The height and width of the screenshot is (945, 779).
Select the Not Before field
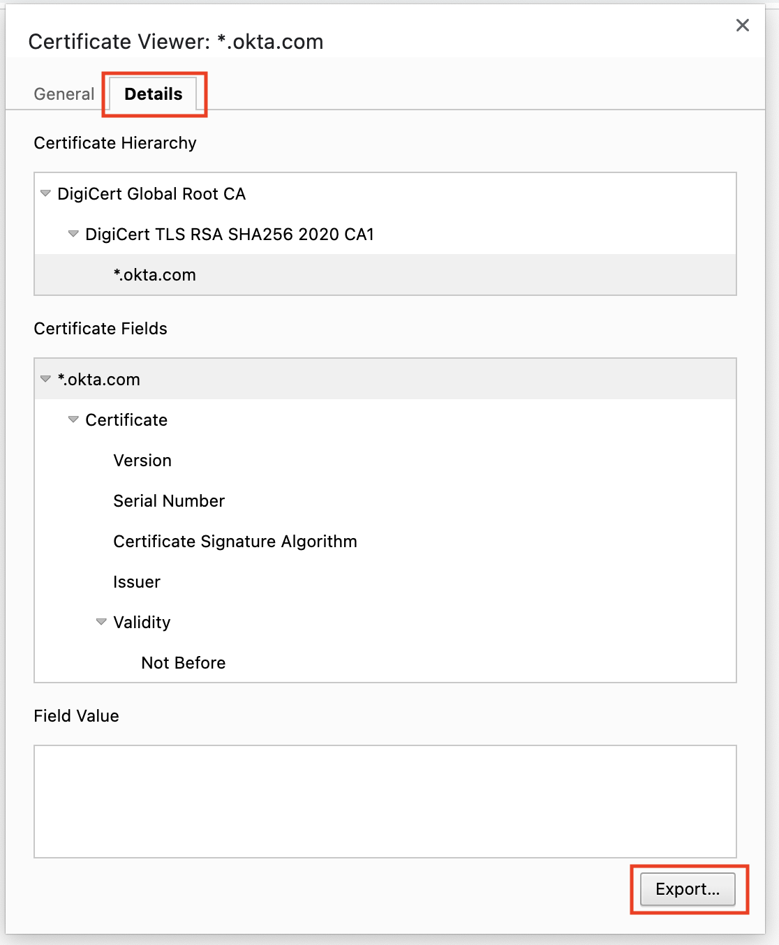point(182,662)
